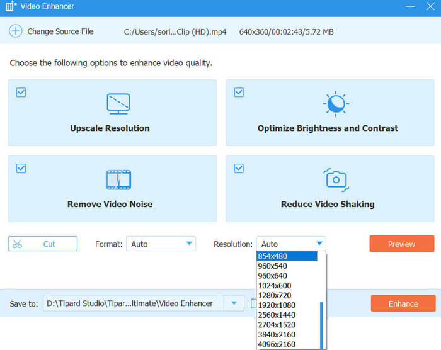
Task: Minimize the Video Enhancer window
Action: (x=410, y=6)
